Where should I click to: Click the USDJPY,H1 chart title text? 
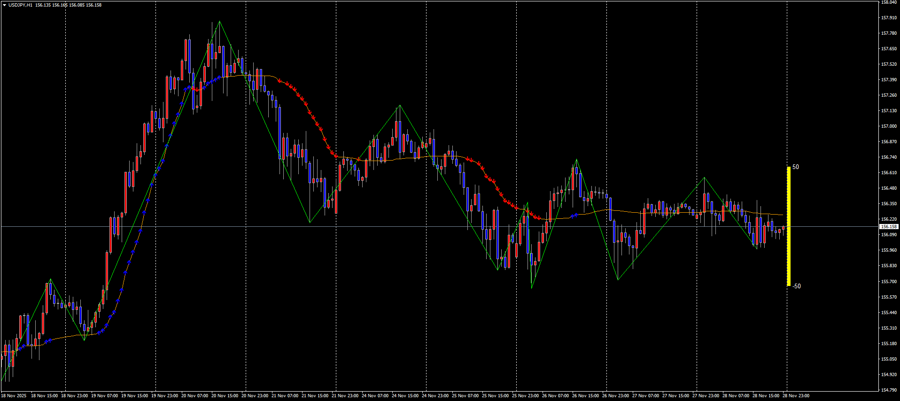point(20,5)
